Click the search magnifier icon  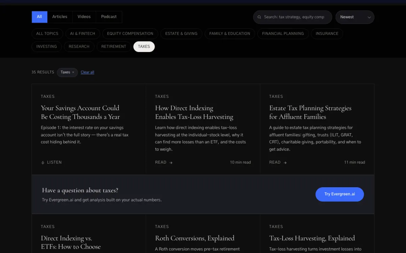click(260, 17)
